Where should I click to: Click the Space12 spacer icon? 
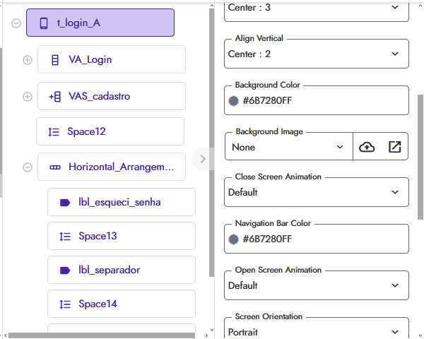[54, 131]
